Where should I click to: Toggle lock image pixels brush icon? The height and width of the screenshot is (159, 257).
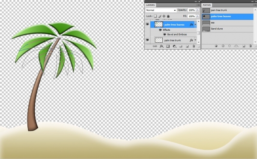pos(160,16)
